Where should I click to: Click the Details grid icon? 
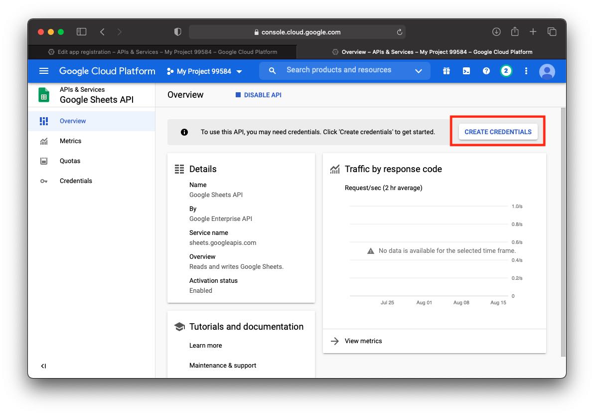[179, 169]
